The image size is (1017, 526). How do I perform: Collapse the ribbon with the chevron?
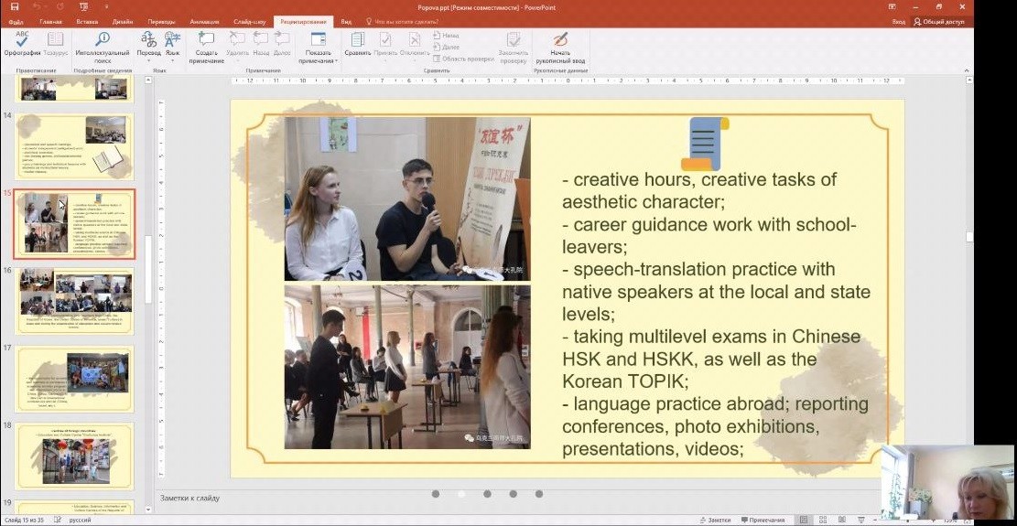(967, 70)
